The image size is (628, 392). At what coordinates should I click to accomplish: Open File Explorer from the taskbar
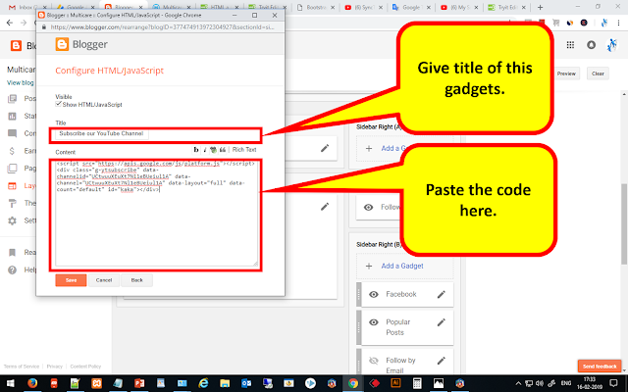click(x=225, y=383)
